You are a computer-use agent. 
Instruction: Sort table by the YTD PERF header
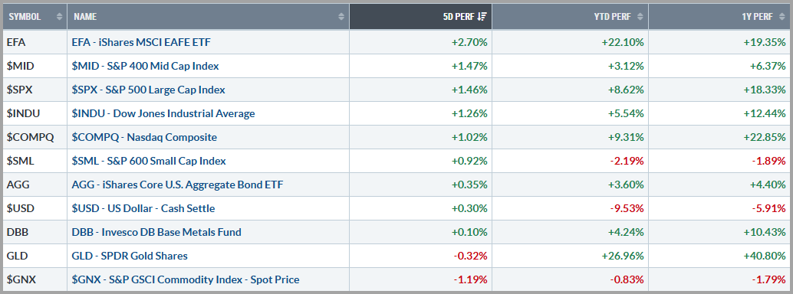[x=570, y=17]
